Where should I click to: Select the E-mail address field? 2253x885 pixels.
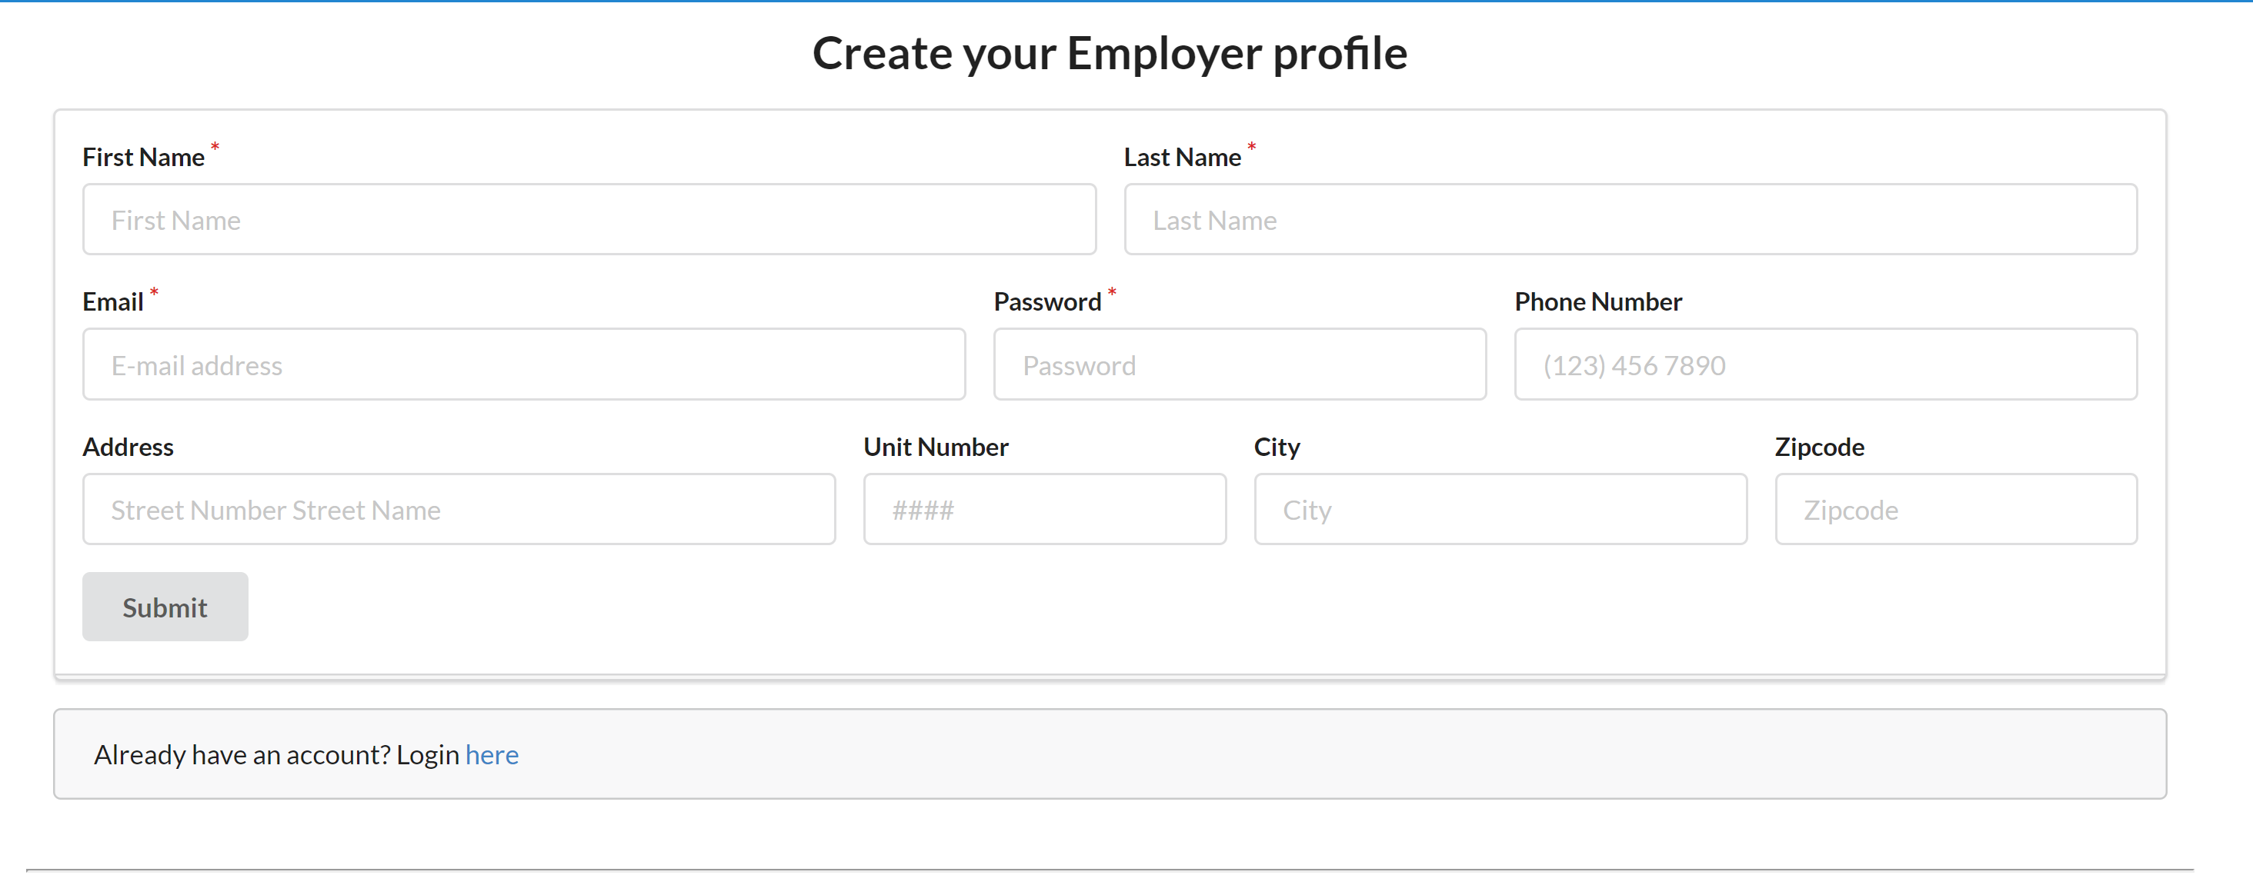pos(524,364)
